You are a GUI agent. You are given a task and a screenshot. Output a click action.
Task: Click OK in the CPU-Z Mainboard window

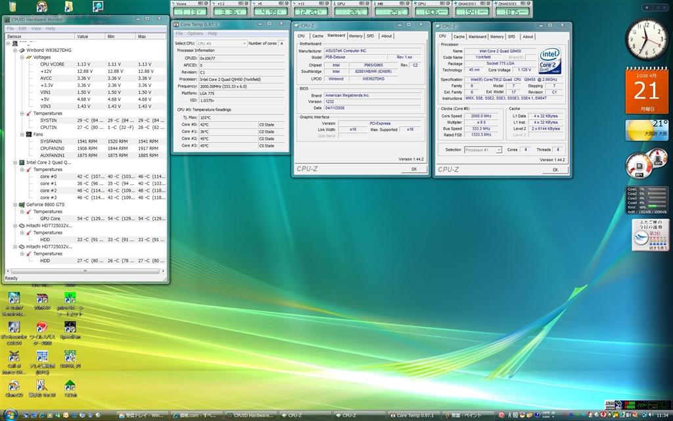[413, 169]
